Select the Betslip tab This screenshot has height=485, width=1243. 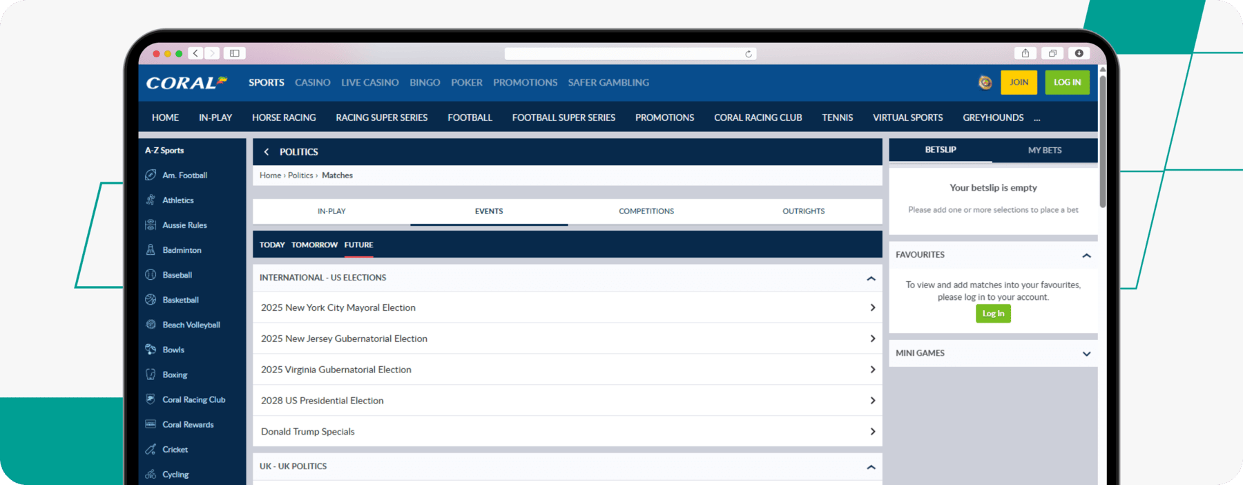pos(941,150)
